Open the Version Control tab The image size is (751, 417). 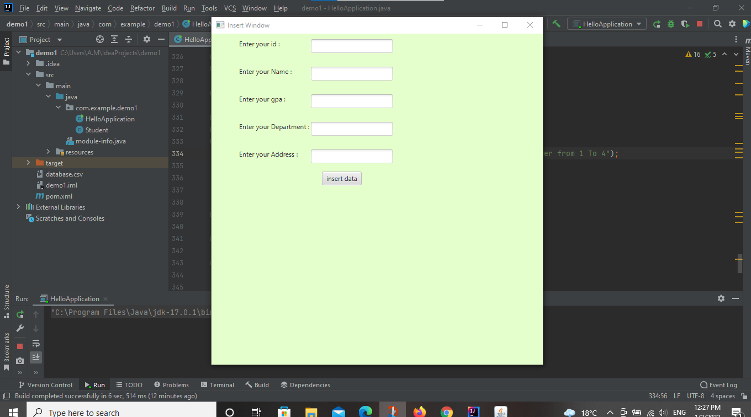45,385
